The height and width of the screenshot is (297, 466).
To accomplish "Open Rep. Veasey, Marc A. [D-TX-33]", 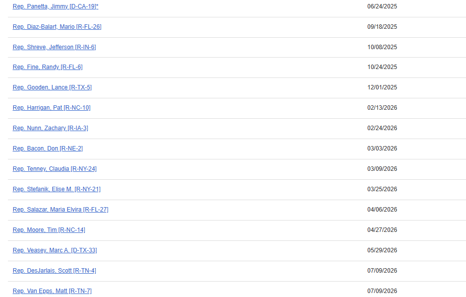I will 55,250.
